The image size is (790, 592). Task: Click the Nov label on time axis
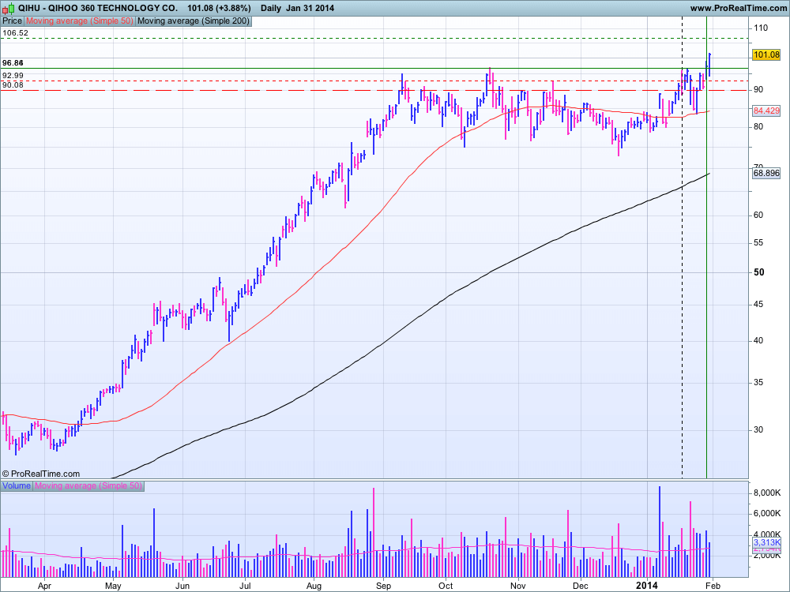click(518, 586)
